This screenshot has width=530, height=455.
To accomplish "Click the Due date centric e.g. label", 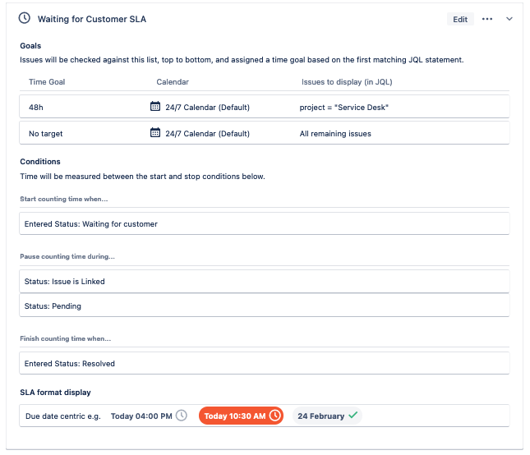I will click(x=63, y=416).
